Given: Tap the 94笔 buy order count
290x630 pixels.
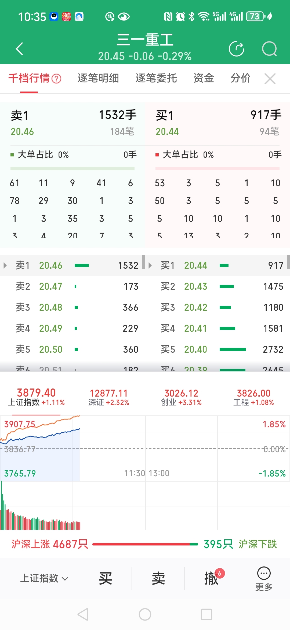Looking at the screenshot, I should pos(269,131).
